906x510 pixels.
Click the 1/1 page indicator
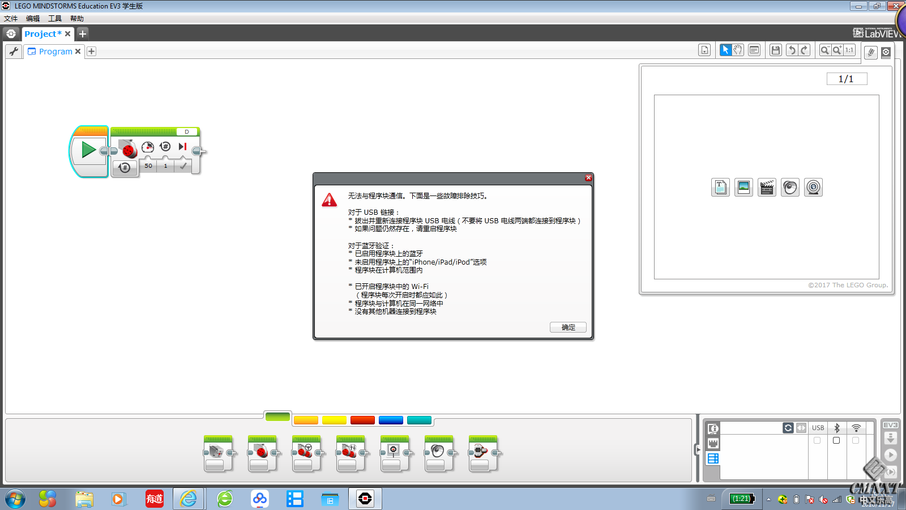coord(847,79)
